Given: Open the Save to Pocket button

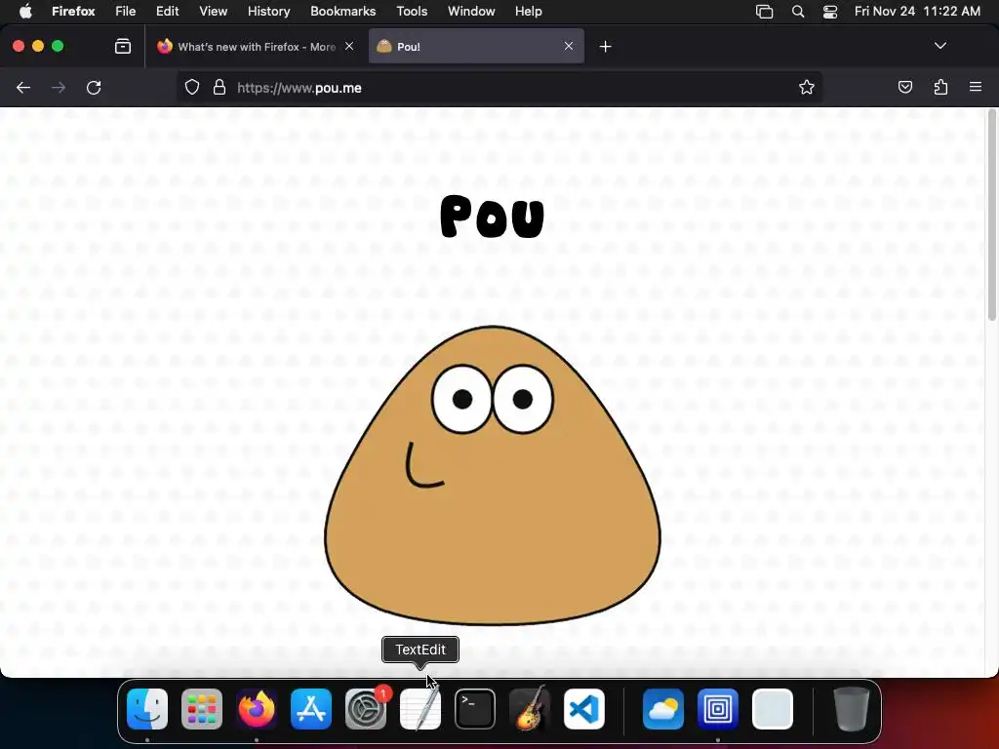Looking at the screenshot, I should click(904, 87).
